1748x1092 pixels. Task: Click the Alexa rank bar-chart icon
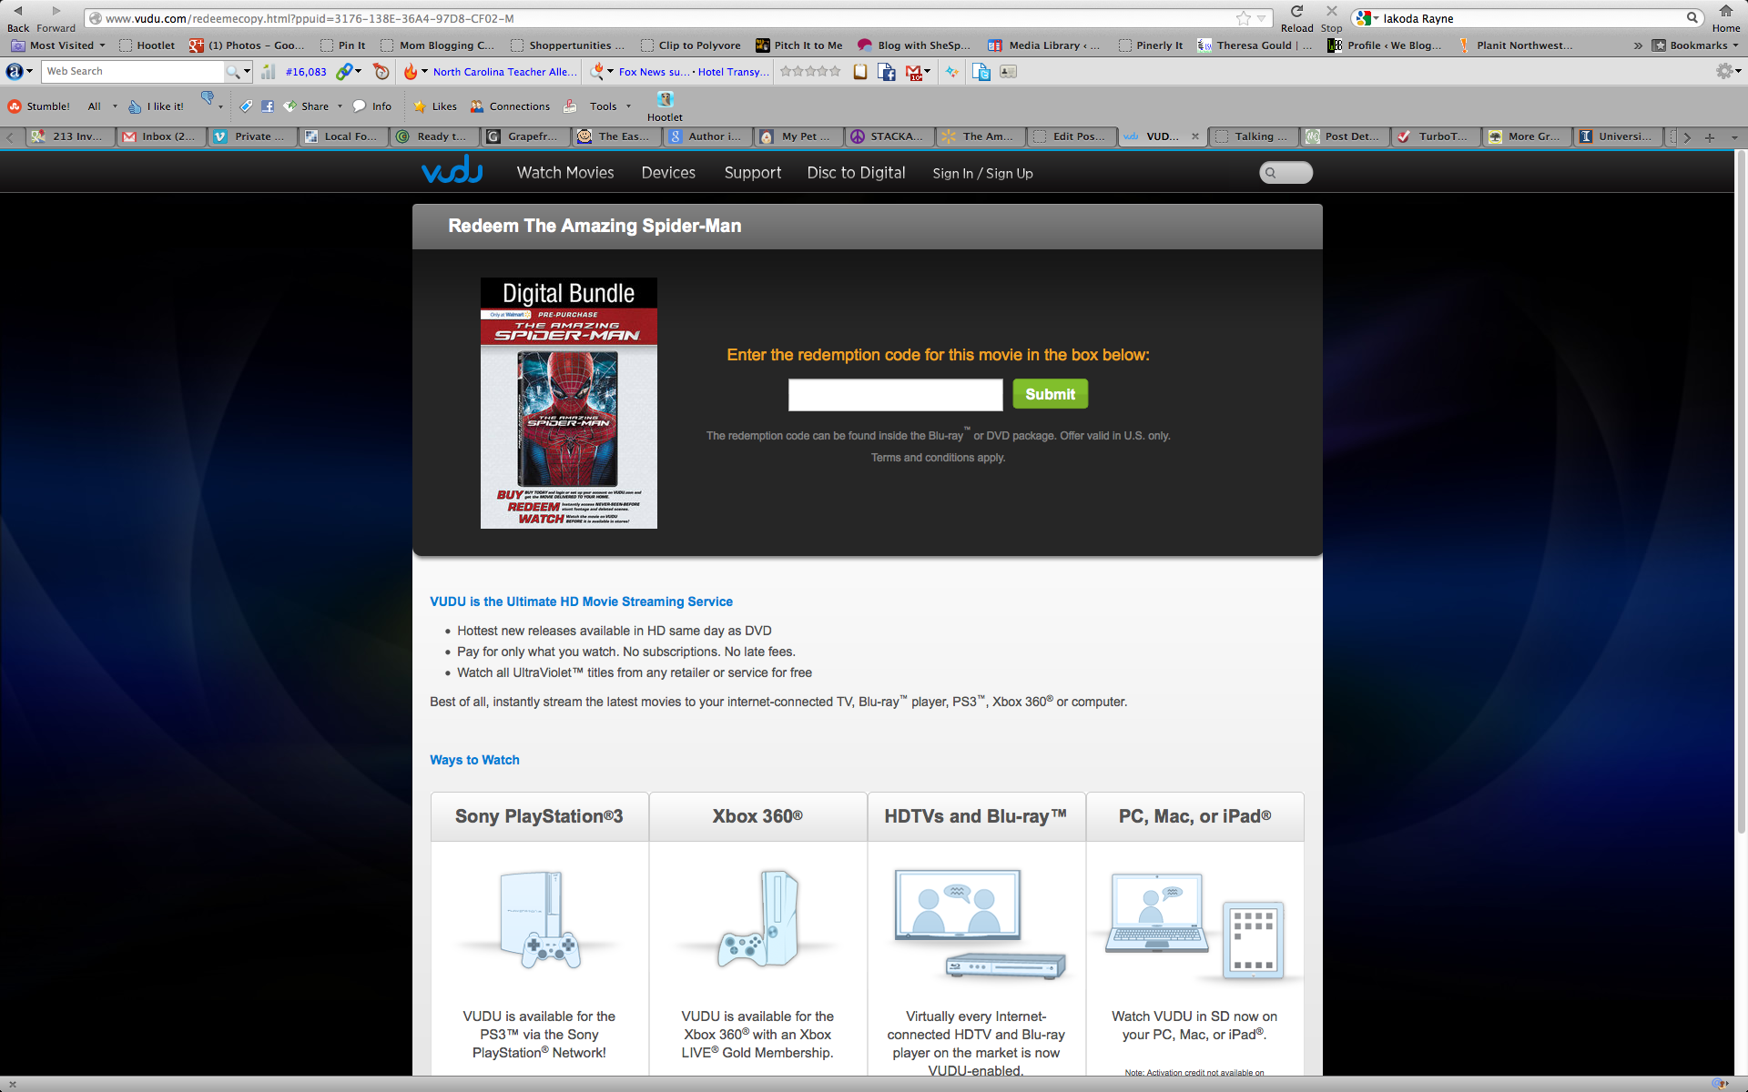[x=269, y=71]
